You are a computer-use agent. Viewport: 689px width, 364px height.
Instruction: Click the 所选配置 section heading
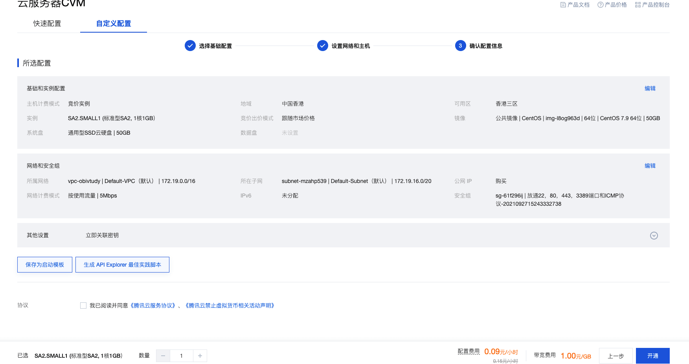click(37, 63)
